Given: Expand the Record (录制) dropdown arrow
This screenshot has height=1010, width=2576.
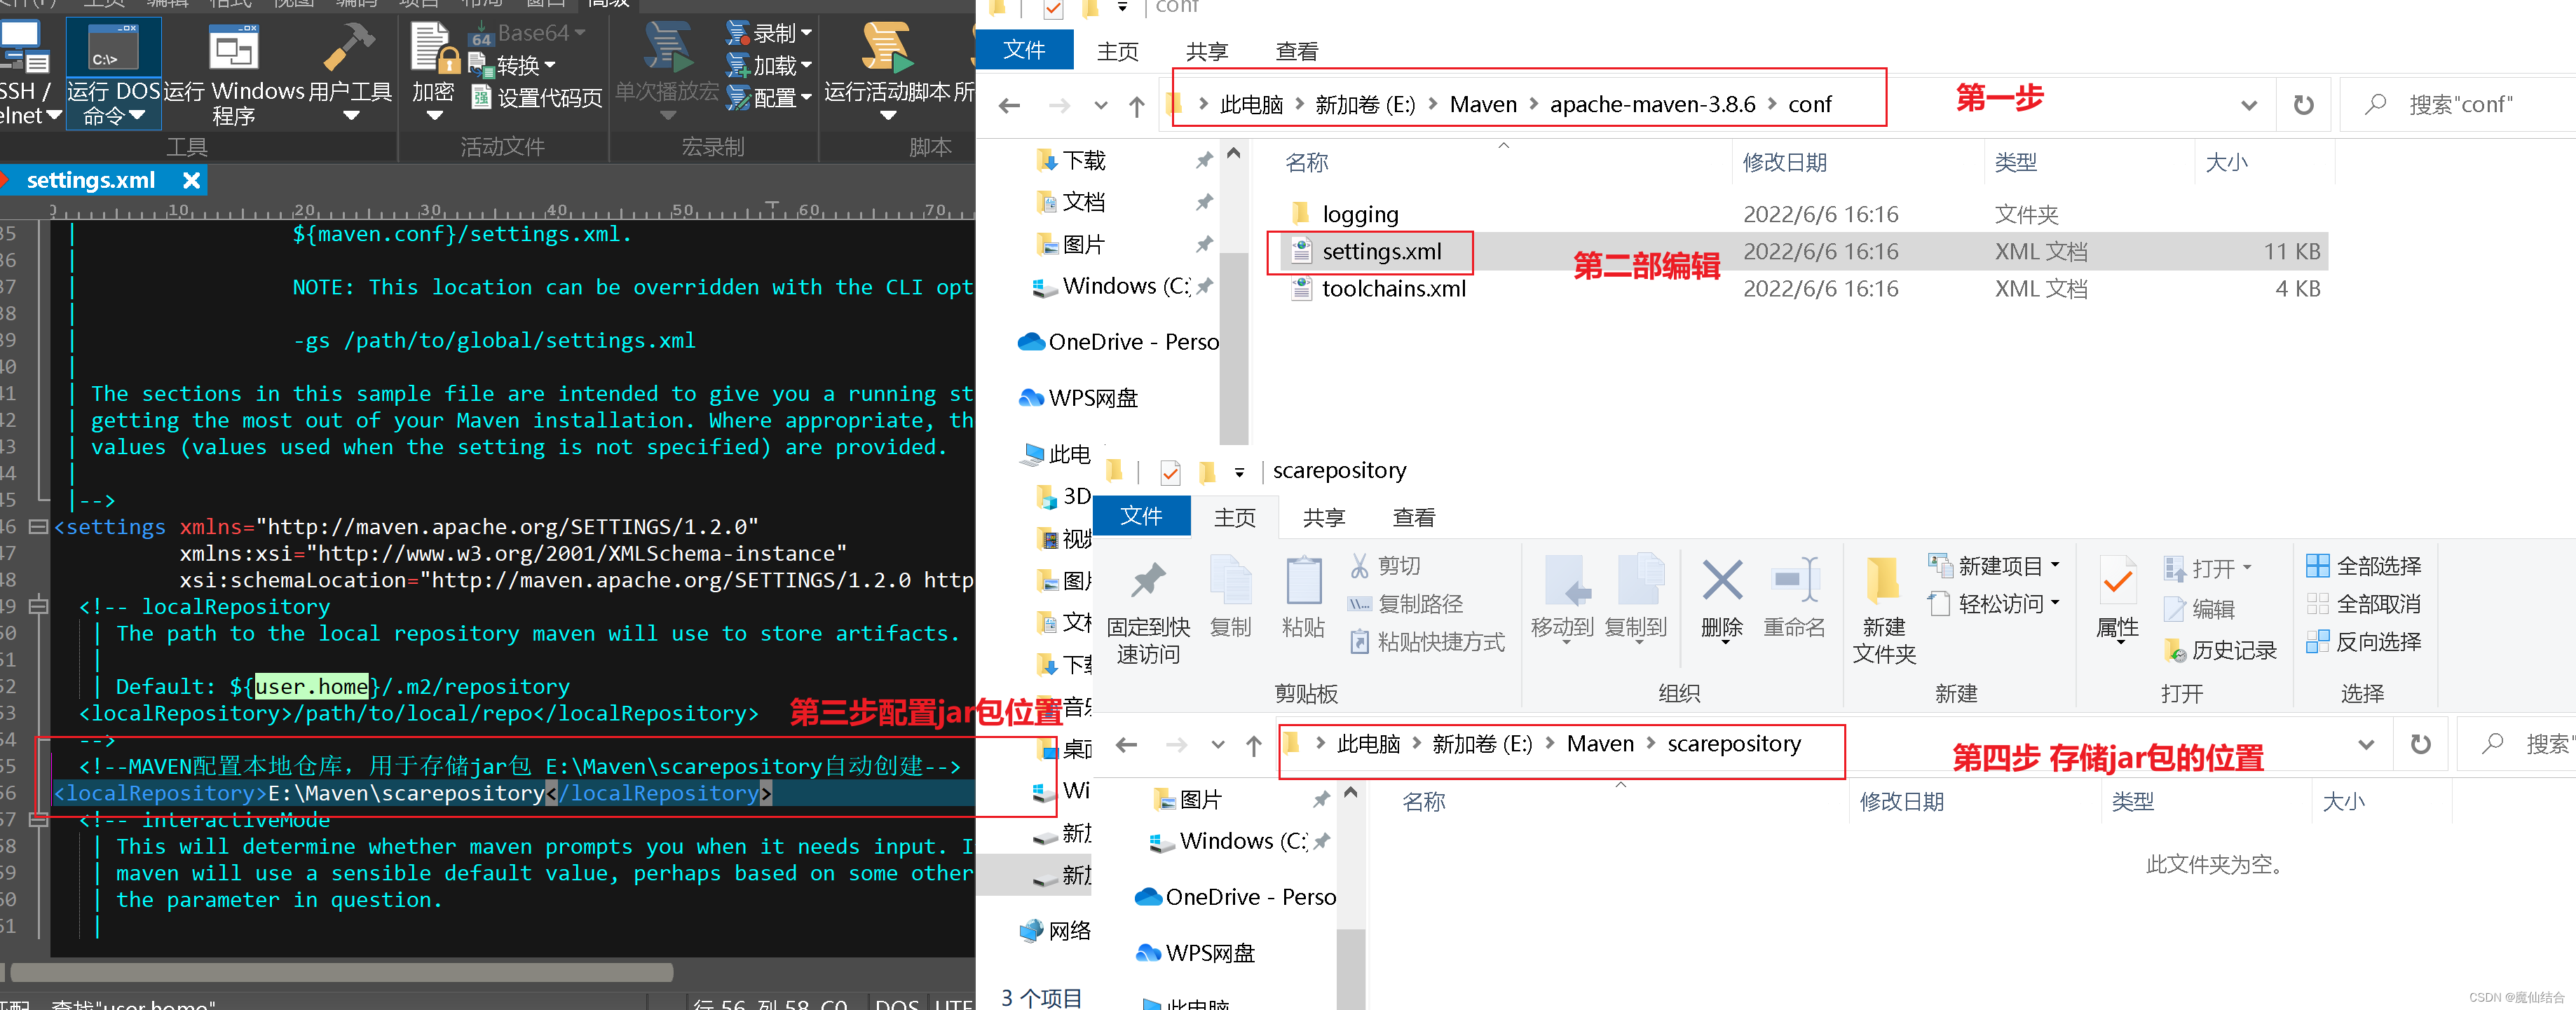Looking at the screenshot, I should pyautogui.click(x=807, y=33).
